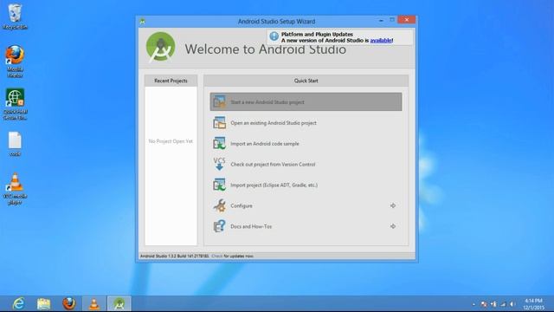Screen dimensions: 554x312
Task: Click the VCS checkout arrow icon
Action: tap(219, 164)
